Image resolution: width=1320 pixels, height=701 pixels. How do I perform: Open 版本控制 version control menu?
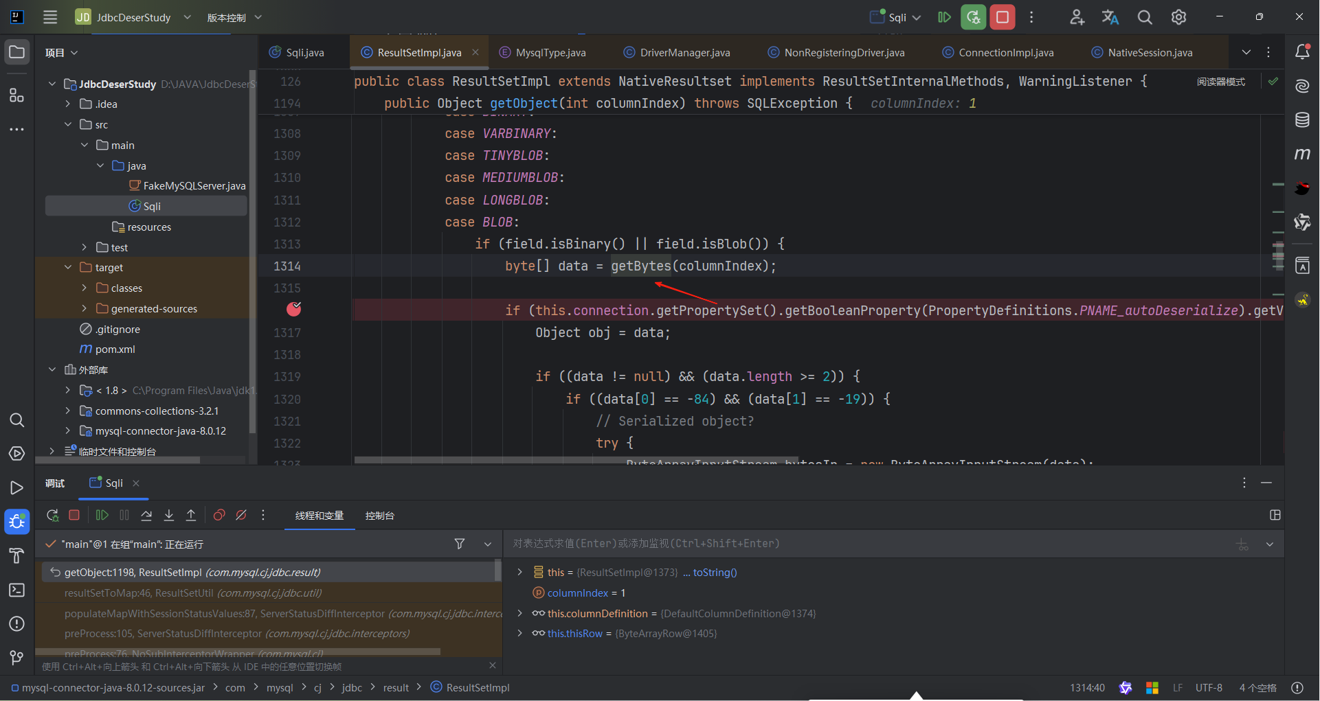(234, 17)
